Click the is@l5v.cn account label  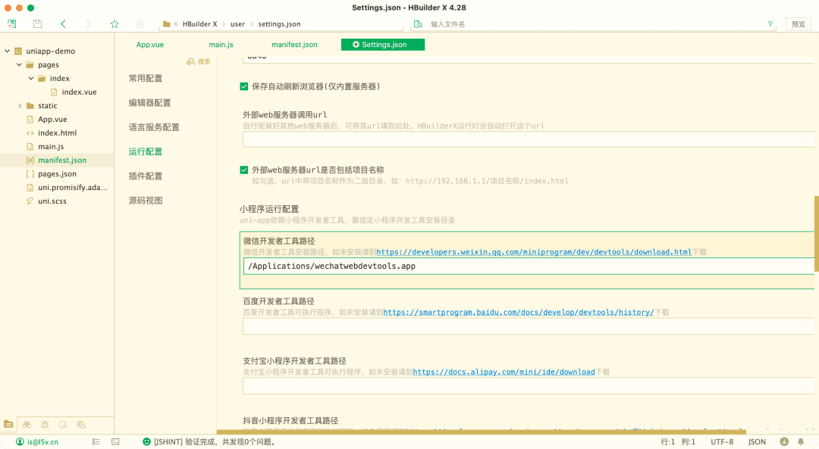click(x=42, y=441)
